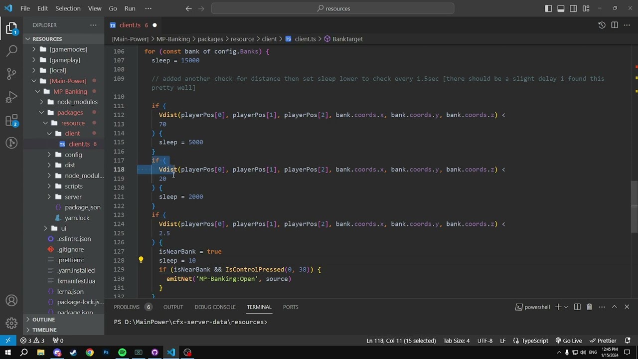The width and height of the screenshot is (638, 359).
Task: Toggle bottom panel layout icon
Action: 561,8
